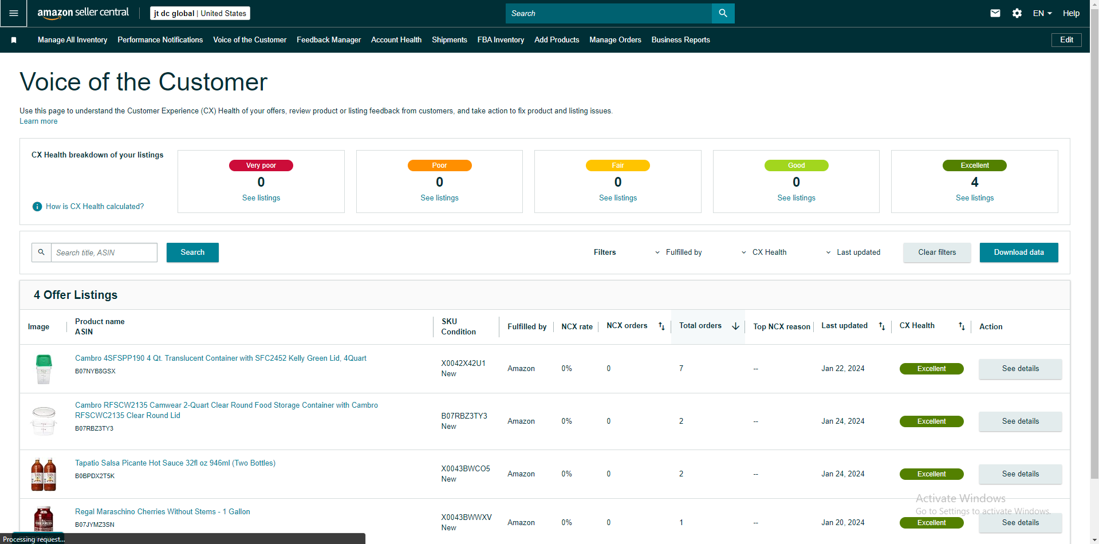Image resolution: width=1099 pixels, height=544 pixels.
Task: Click the magnifier icon in title search
Action: click(41, 253)
